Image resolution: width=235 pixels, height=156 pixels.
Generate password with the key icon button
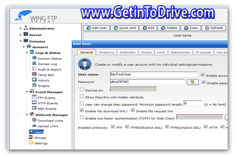[193, 82]
